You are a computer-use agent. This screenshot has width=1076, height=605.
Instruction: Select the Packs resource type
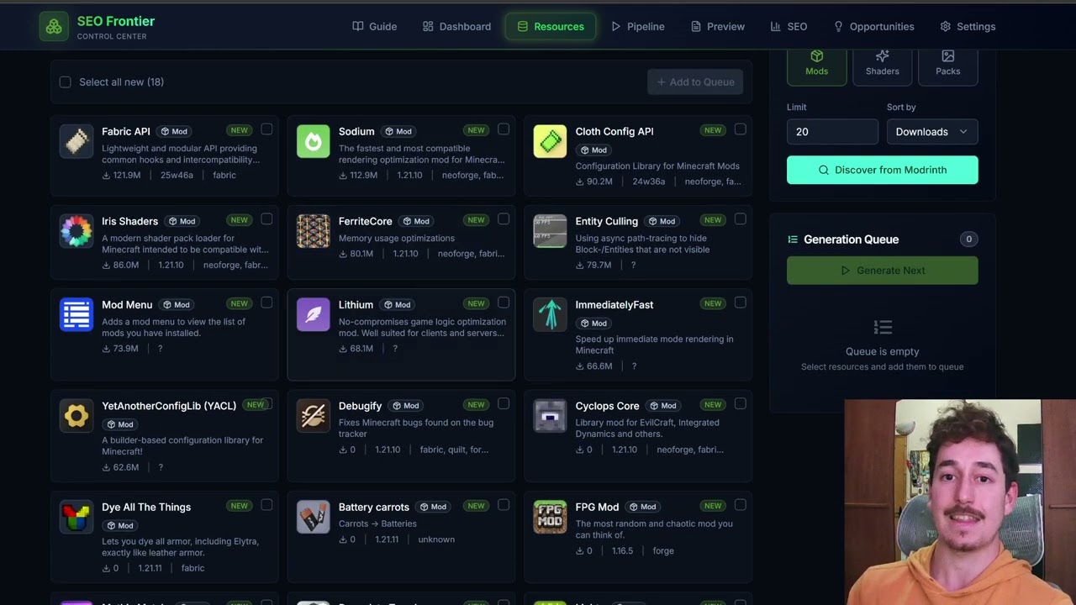(x=947, y=64)
